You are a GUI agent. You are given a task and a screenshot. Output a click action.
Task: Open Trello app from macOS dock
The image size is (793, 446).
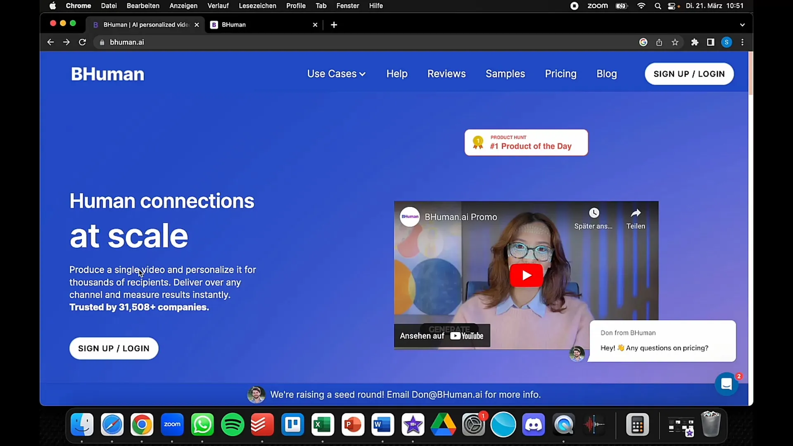coord(293,424)
